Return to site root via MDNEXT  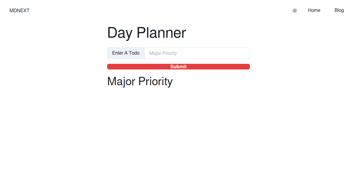pyautogui.click(x=19, y=11)
